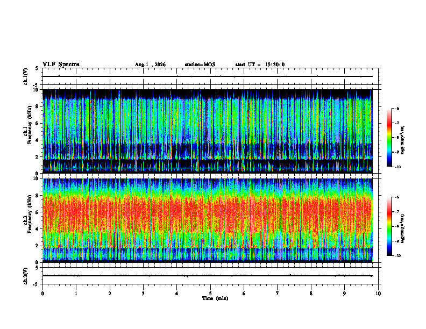Click the ch.1 color scale bar
This screenshot has width=426, height=329.
[x=389, y=138]
